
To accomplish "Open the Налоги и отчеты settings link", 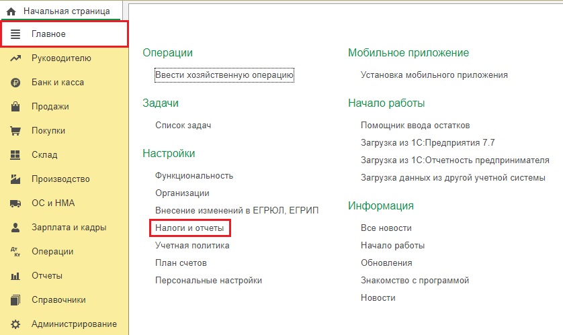I will 189,228.
